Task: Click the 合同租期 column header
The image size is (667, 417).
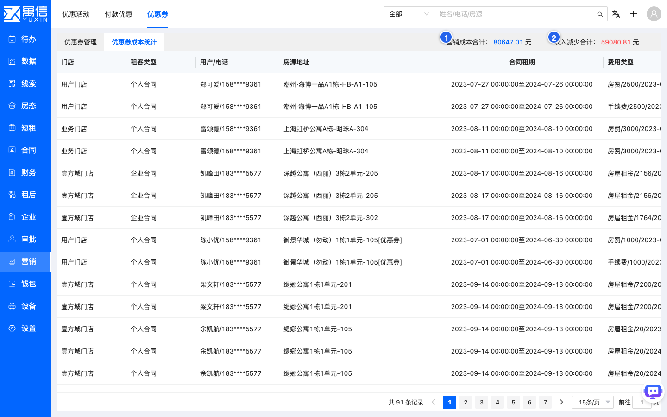Action: click(522, 62)
